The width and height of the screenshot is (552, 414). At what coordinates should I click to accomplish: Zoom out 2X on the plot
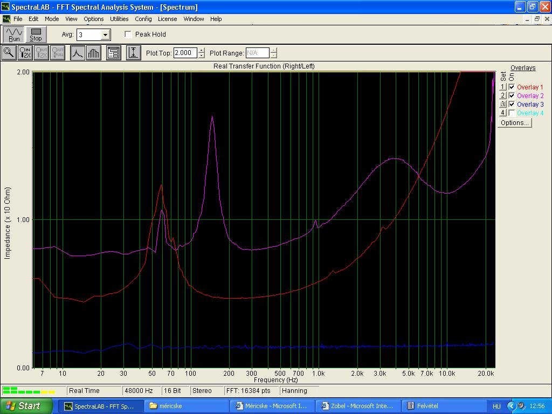point(41,53)
